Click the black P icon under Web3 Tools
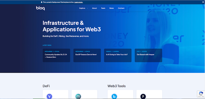This screenshot has width=205, height=99. [143, 96]
